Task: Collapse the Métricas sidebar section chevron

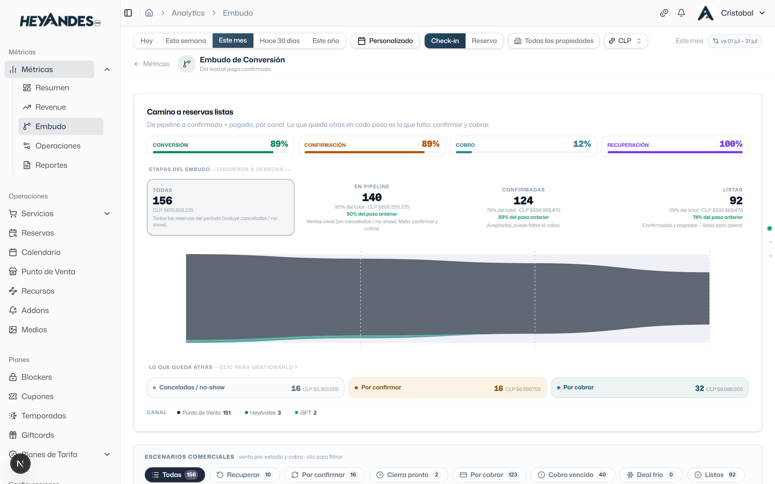Action: (107, 69)
